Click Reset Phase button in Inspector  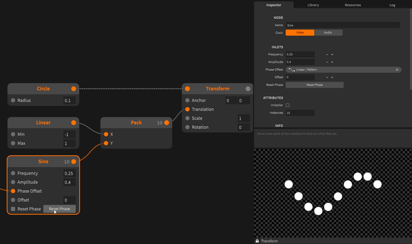coord(315,85)
